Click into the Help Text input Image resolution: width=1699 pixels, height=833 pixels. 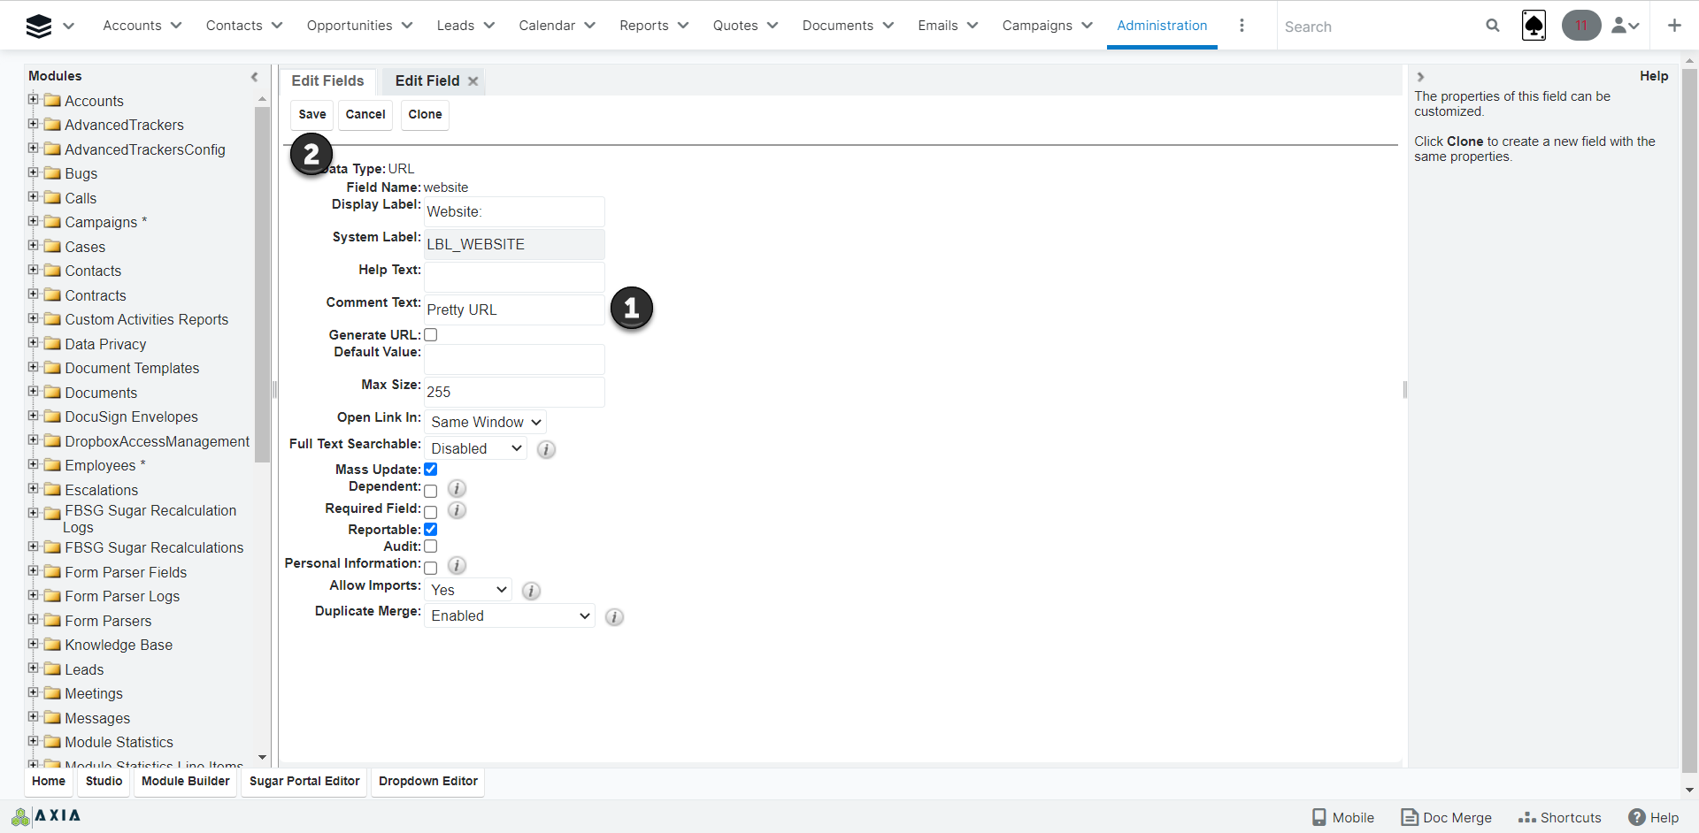coord(514,277)
